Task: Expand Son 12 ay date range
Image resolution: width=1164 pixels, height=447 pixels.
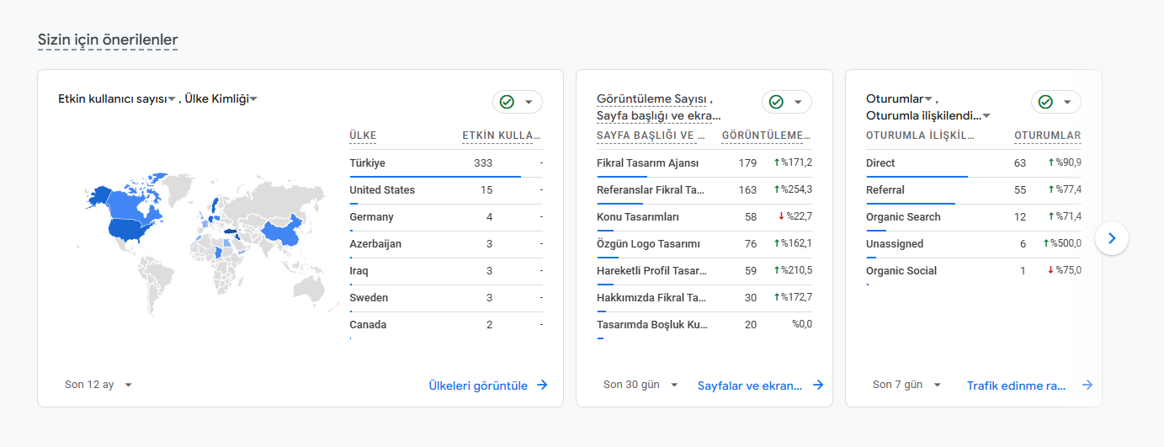Action: pos(99,385)
